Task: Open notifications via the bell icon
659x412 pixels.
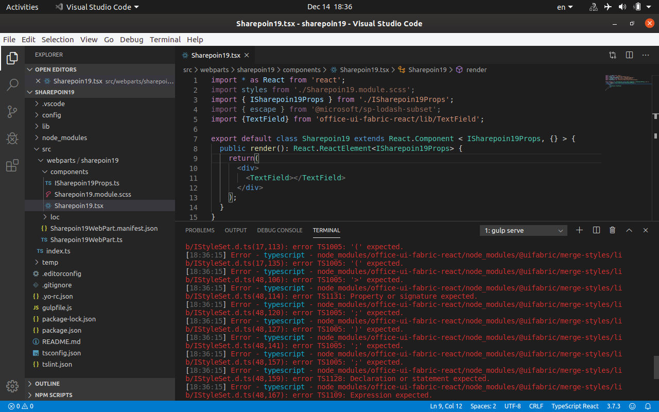Action: click(648, 406)
